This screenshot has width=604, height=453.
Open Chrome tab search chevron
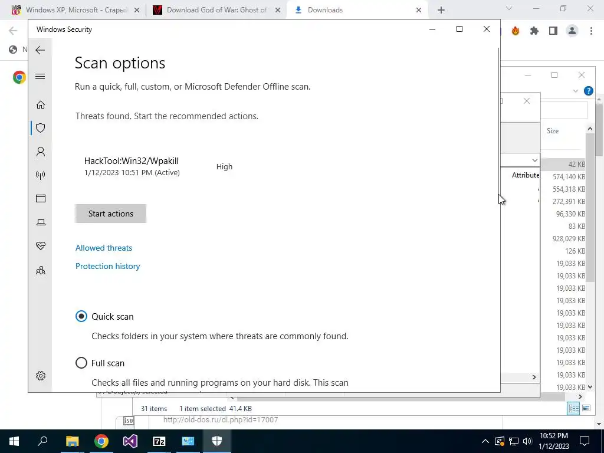click(x=509, y=8)
